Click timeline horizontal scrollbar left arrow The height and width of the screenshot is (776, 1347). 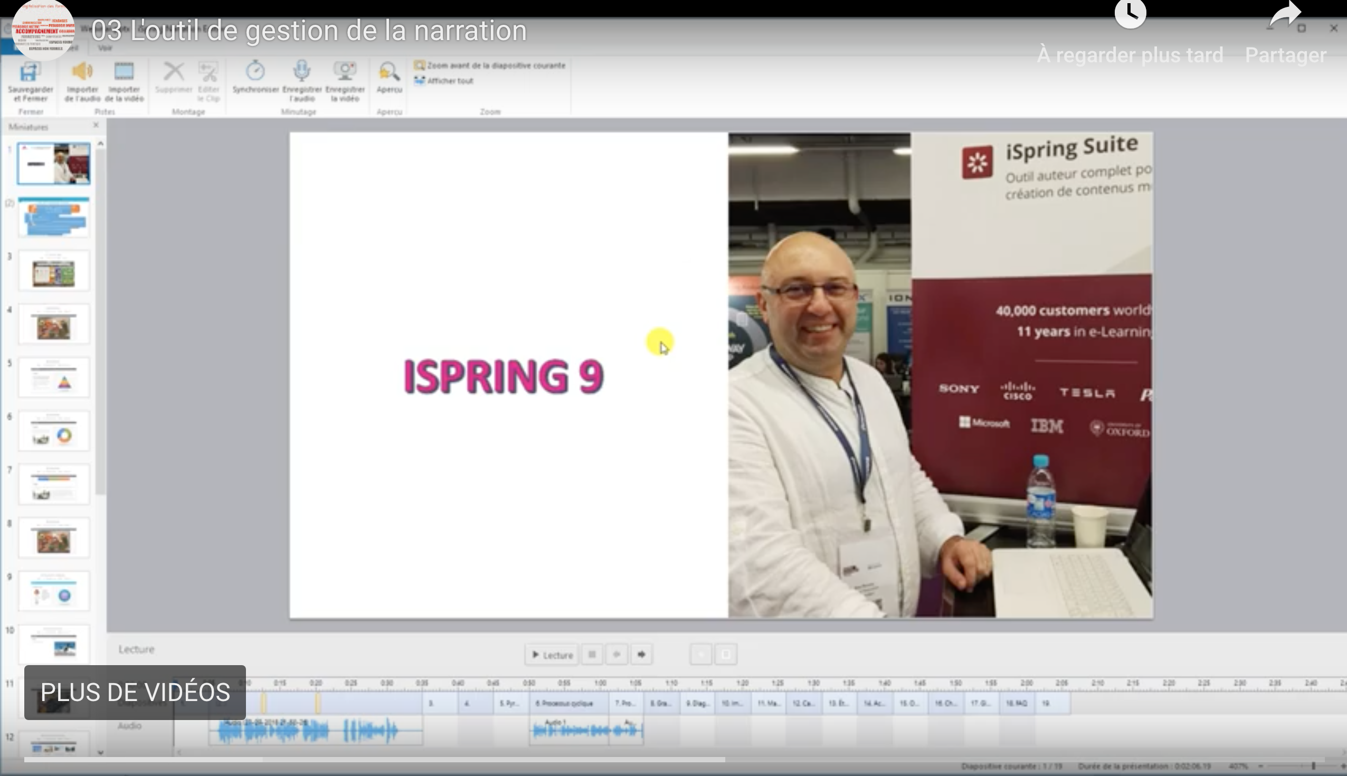179,753
